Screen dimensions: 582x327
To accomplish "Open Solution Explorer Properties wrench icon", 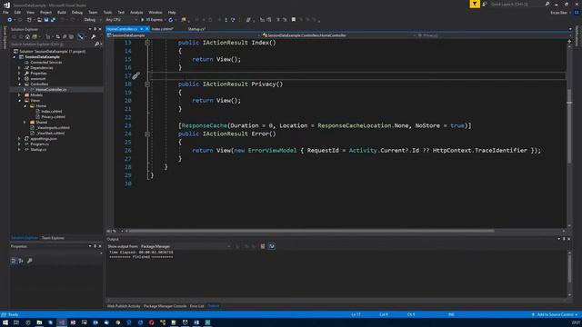I will (x=93, y=36).
